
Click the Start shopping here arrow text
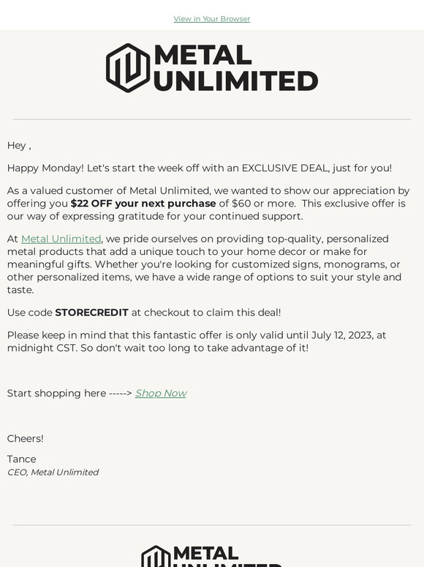click(69, 393)
